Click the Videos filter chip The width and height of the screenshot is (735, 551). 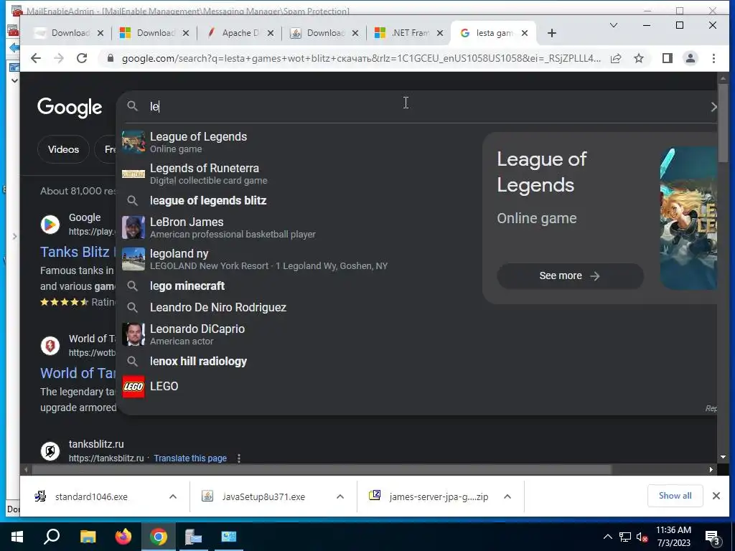tap(63, 149)
